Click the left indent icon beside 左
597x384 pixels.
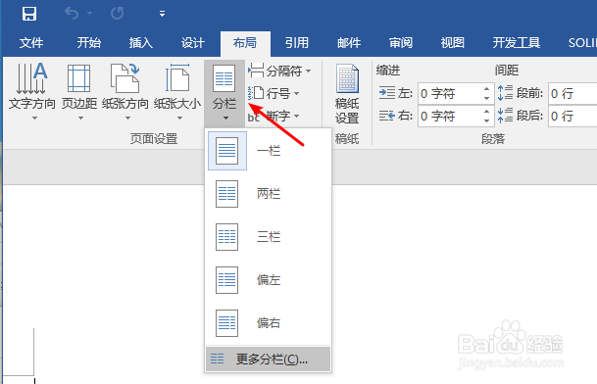[x=387, y=93]
